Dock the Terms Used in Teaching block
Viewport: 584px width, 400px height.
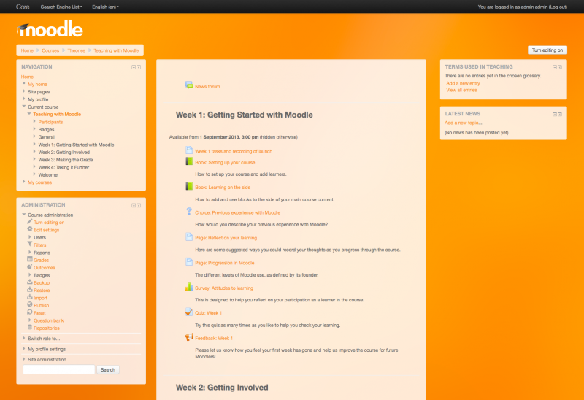pos(560,67)
